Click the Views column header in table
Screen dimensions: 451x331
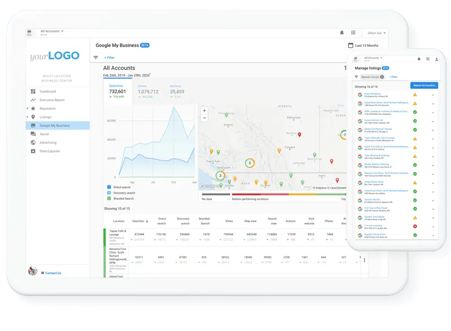coord(229,221)
